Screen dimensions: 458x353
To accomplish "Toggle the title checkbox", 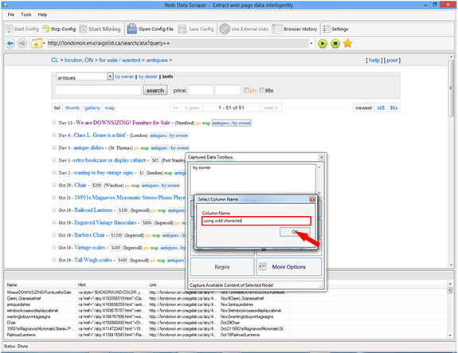I will [x=262, y=90].
